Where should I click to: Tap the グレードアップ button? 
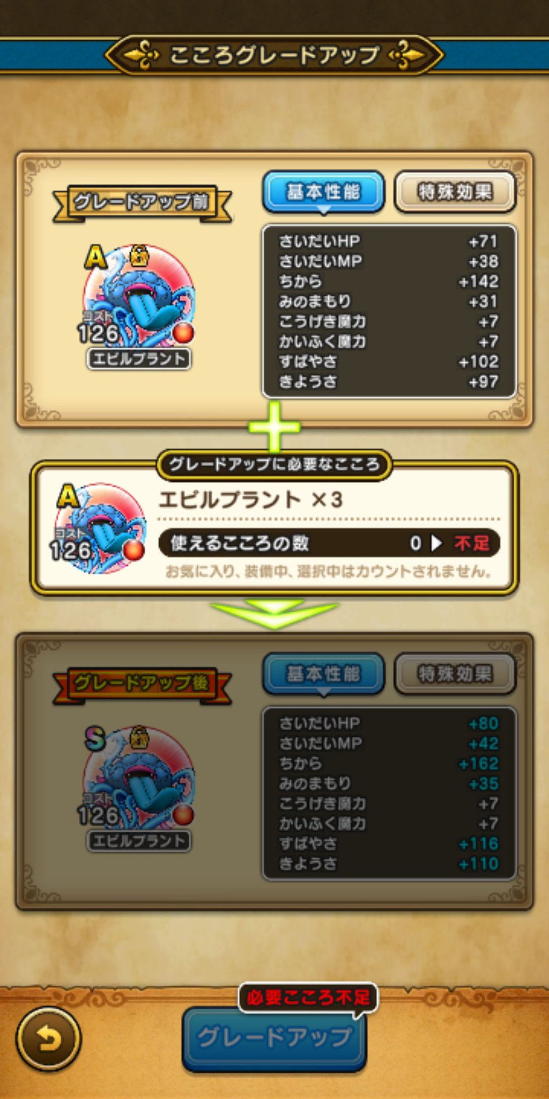[274, 1038]
